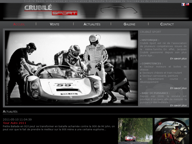Open the cockpit driver thumbnail
192x144 pixels.
point(172,131)
